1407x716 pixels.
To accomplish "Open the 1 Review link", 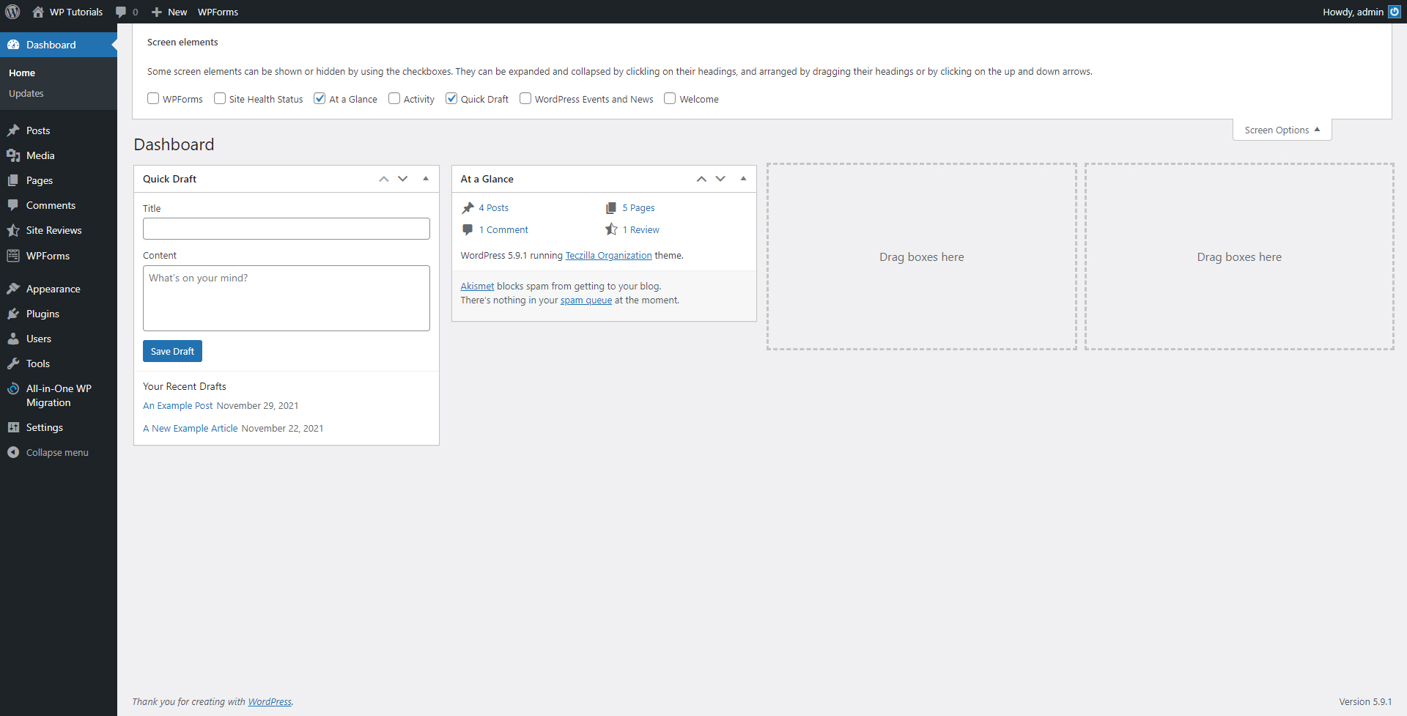I will pos(641,229).
